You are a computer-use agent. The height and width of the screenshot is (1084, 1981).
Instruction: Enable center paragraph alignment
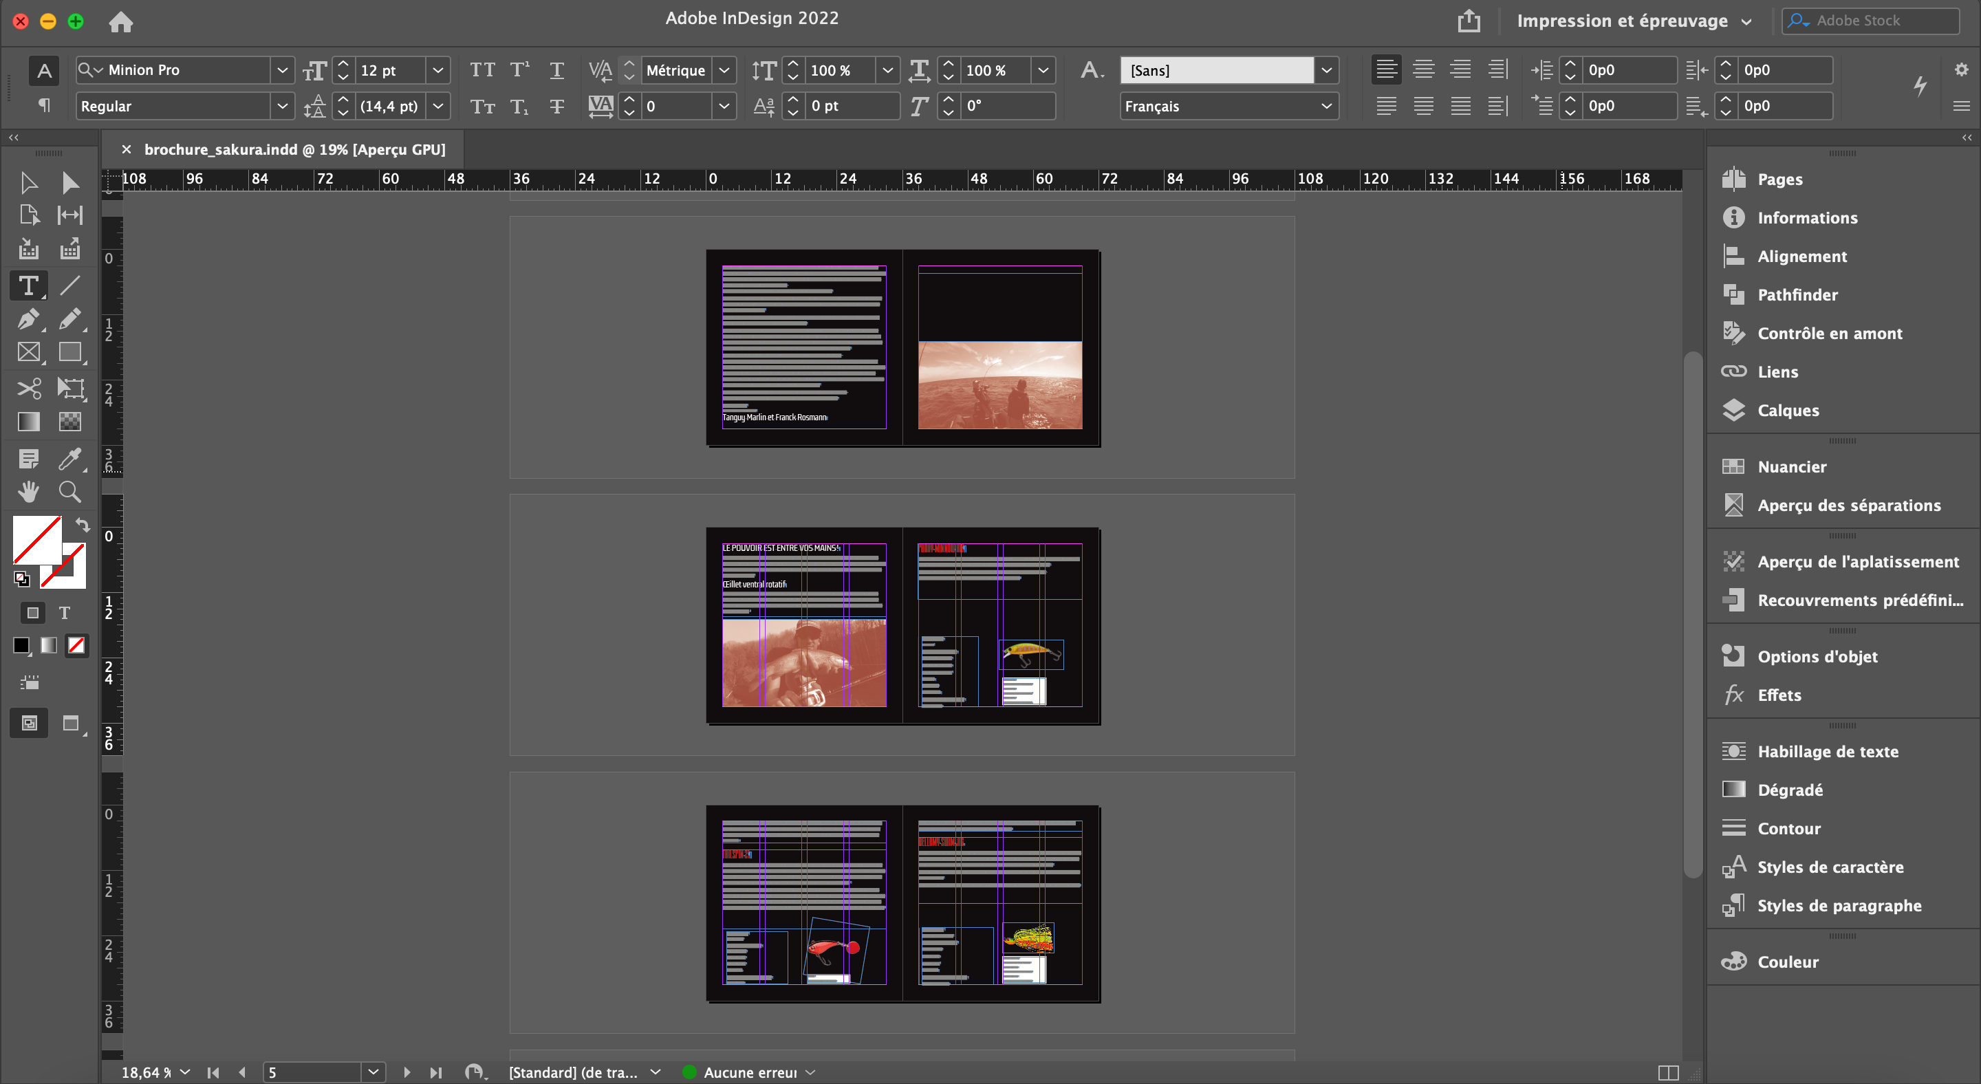tap(1423, 70)
